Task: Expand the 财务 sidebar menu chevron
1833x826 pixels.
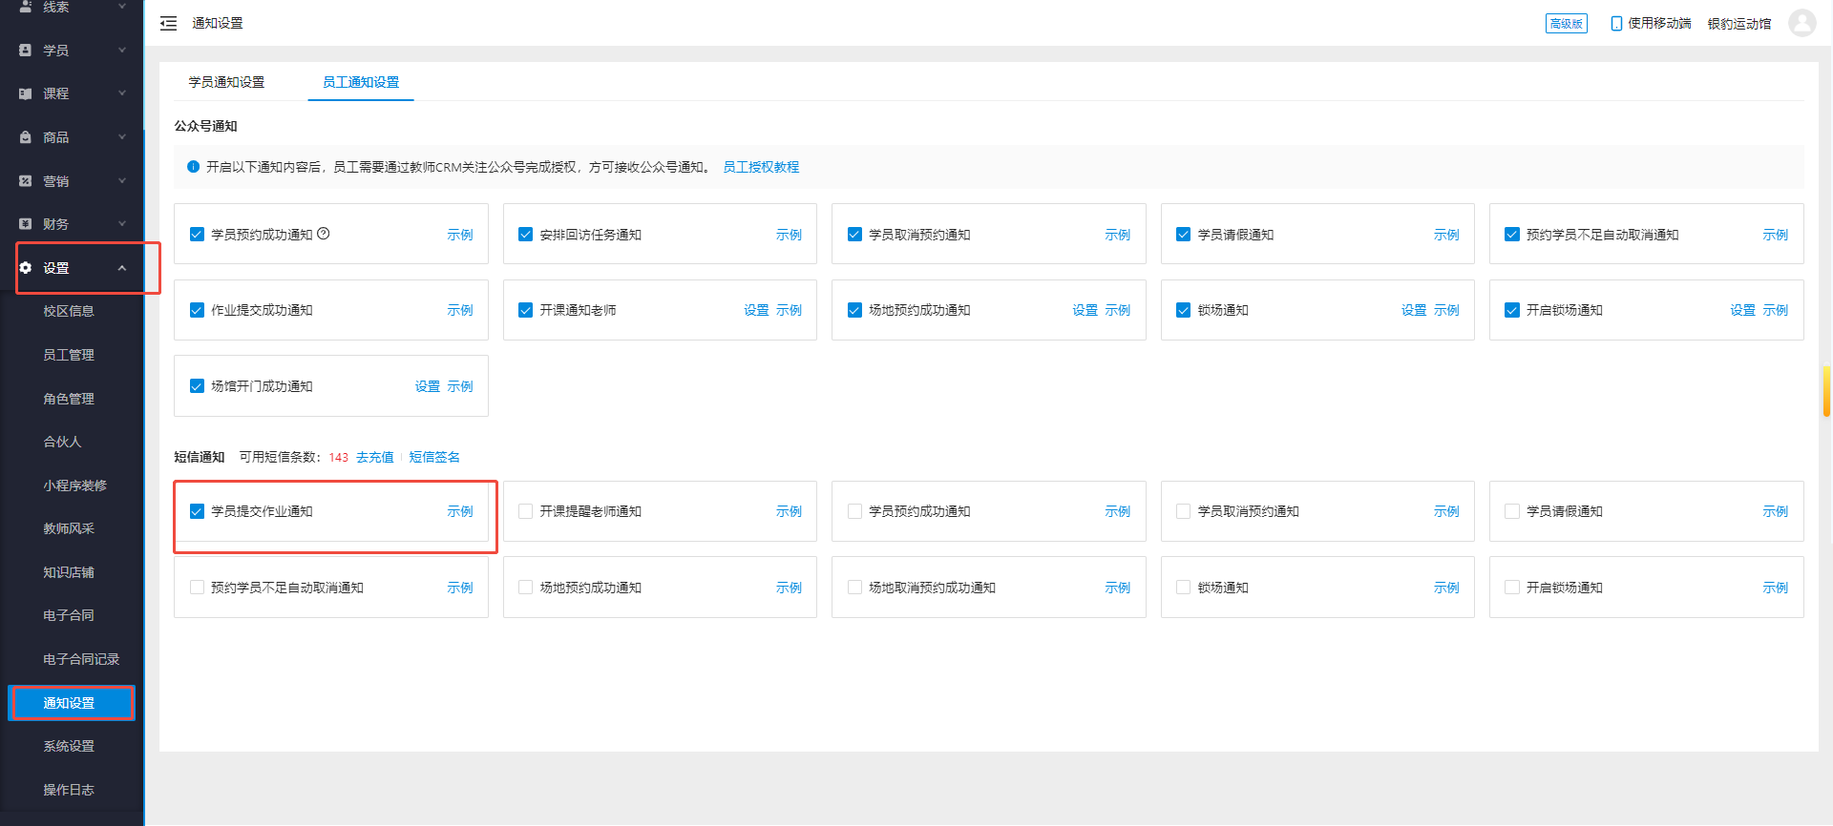Action: [122, 224]
